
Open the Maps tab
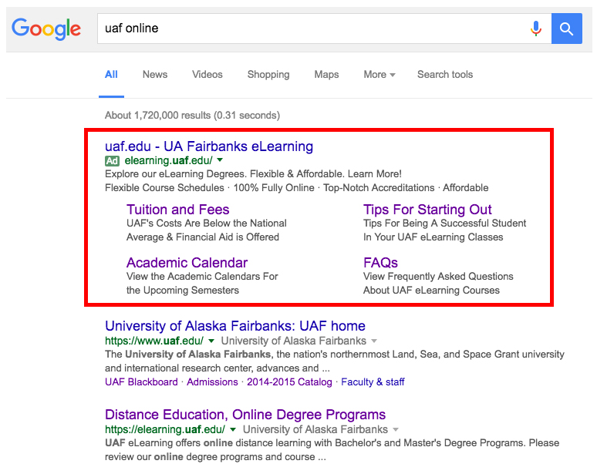[326, 75]
